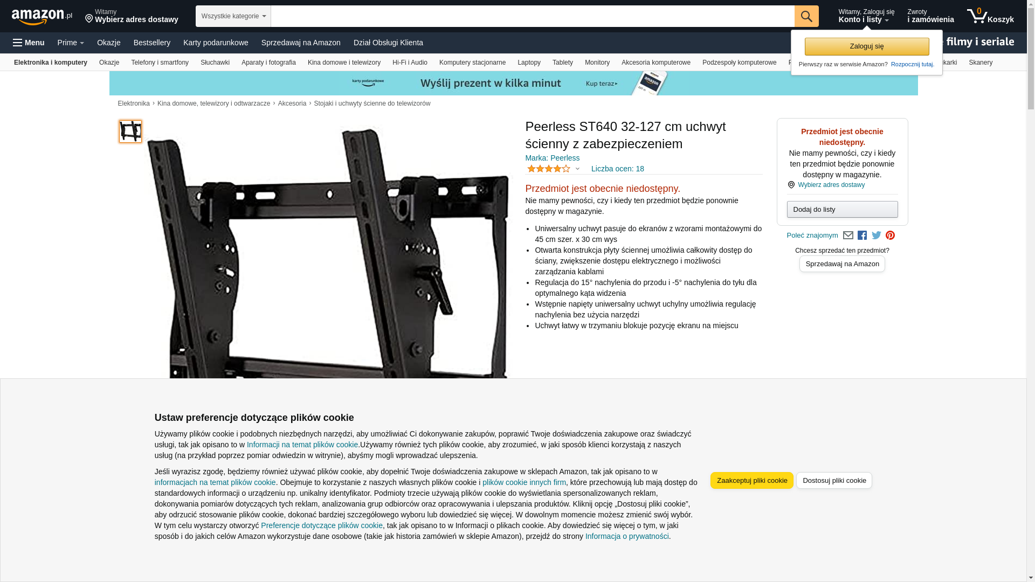Pin the product on Pinterest
The width and height of the screenshot is (1035, 582).
890,235
